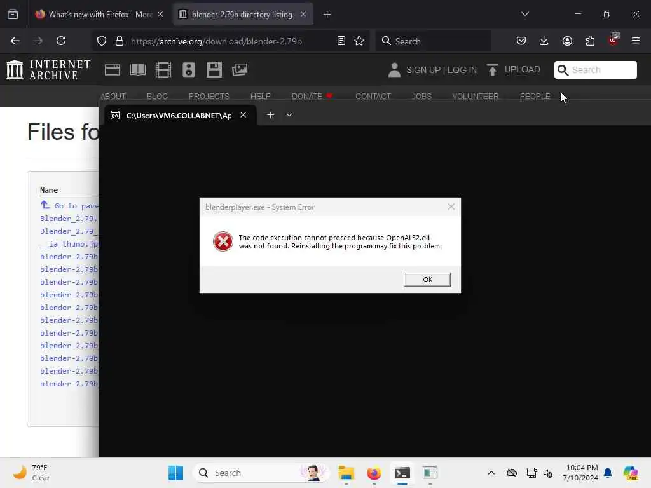The width and height of the screenshot is (651, 488).
Task: Focus the Internet Archive Search box
Action: click(595, 70)
